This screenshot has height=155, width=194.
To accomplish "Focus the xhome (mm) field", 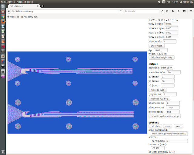I will pyautogui.click(x=173, y=103).
